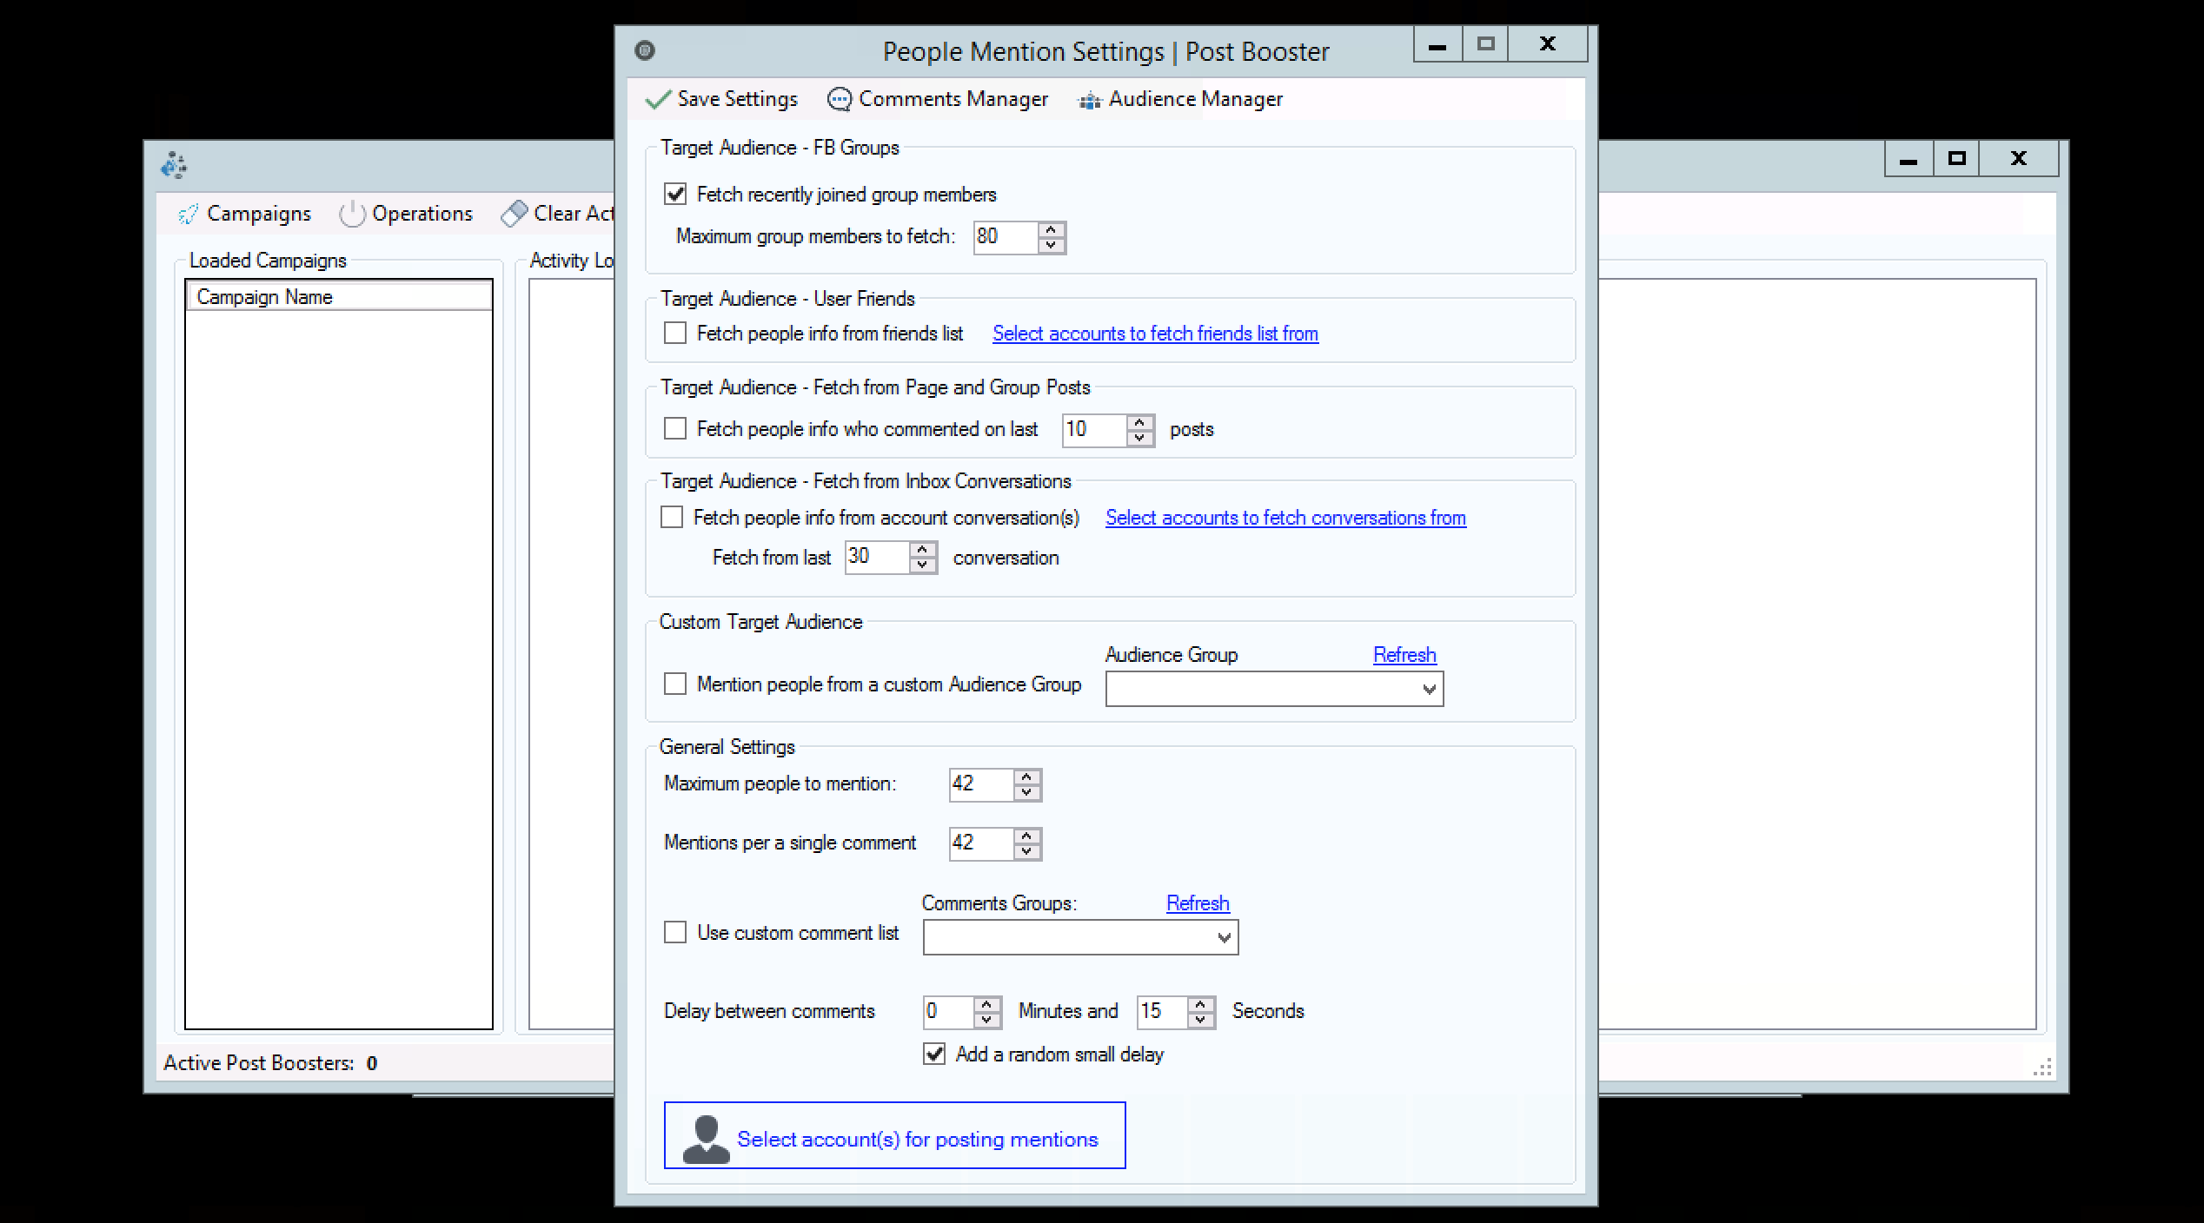Click the People Mention Settings window title icon
This screenshot has height=1223, width=2204.
pyautogui.click(x=644, y=50)
